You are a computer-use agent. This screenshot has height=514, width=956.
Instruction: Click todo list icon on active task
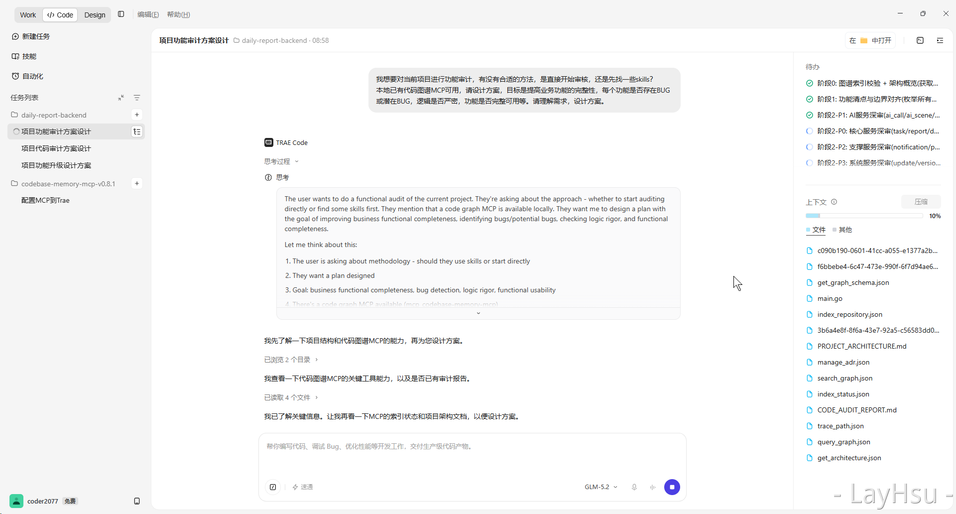(x=137, y=131)
